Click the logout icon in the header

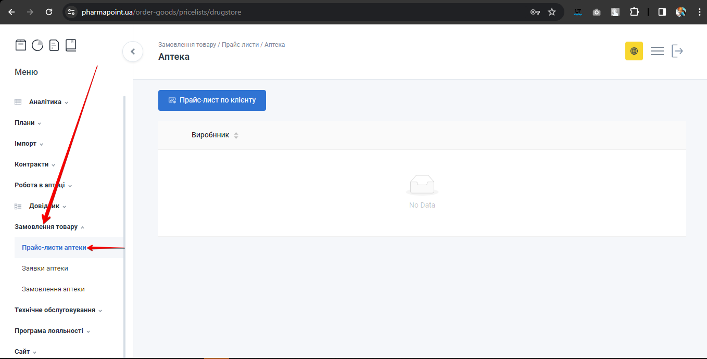(x=677, y=51)
